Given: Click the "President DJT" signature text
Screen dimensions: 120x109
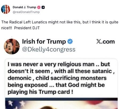Looking at the screenshot, I should click(27, 28).
